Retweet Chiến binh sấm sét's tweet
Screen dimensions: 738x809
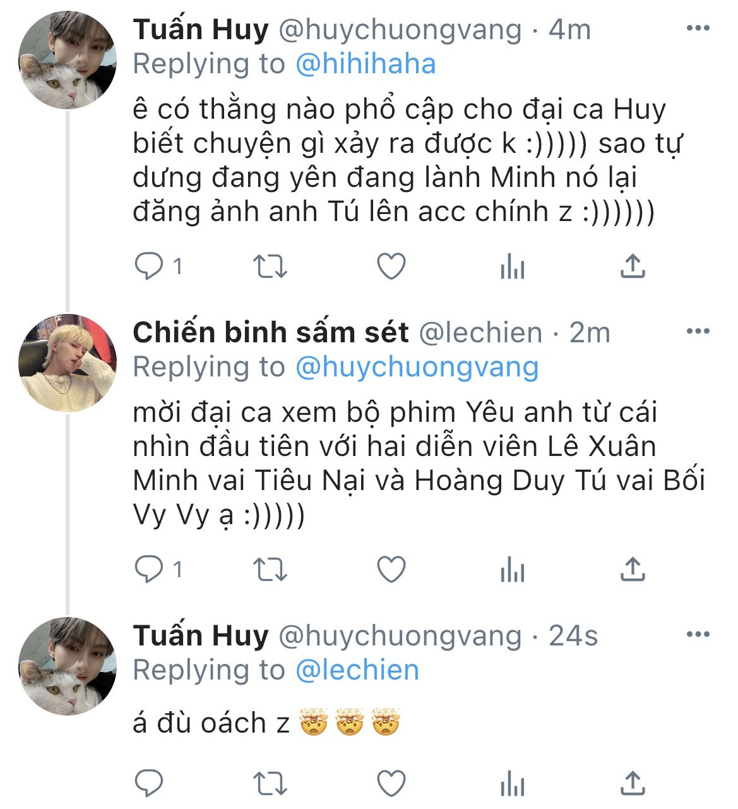(270, 570)
